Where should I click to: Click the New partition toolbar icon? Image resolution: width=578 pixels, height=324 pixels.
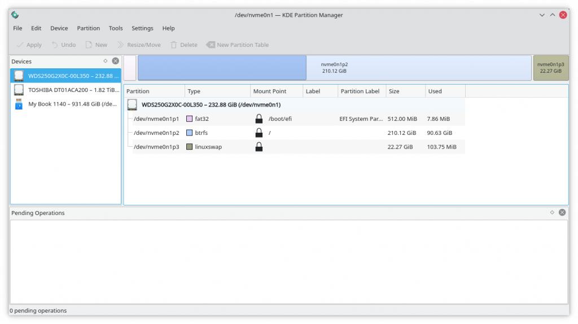click(x=89, y=45)
